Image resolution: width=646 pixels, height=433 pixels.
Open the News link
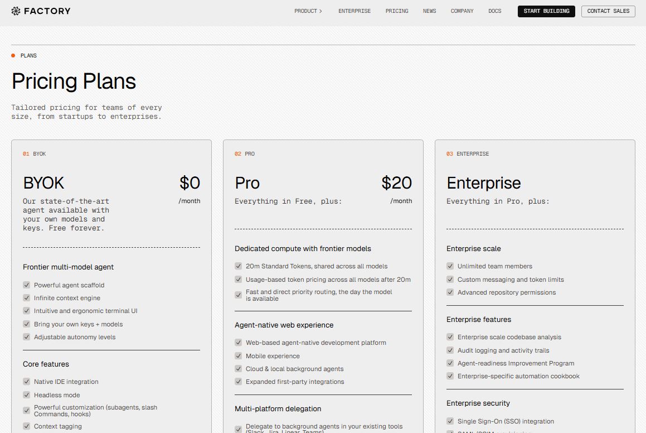[429, 11]
